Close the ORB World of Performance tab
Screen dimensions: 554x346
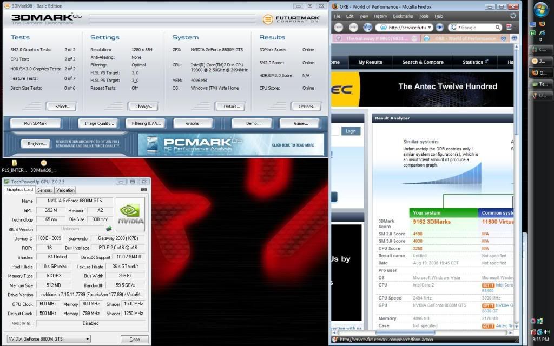tap(504, 38)
